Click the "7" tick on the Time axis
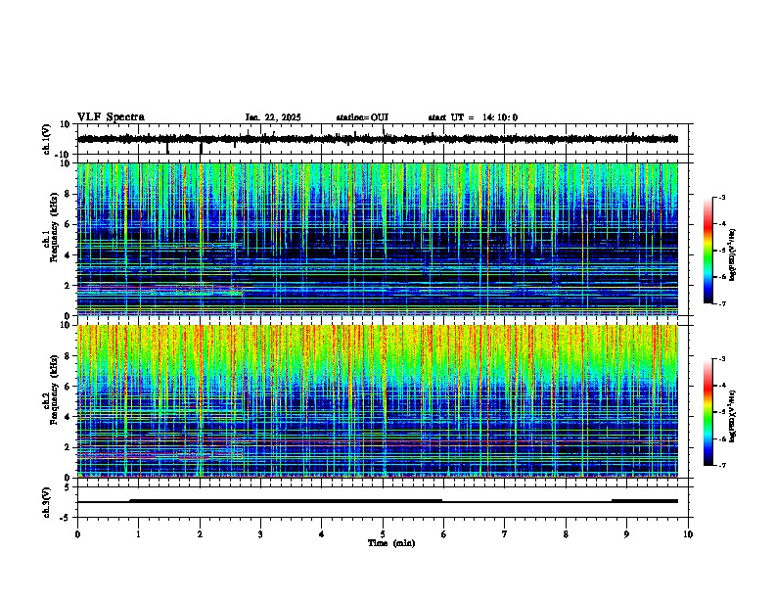The height and width of the screenshot is (599, 775). 505,534
